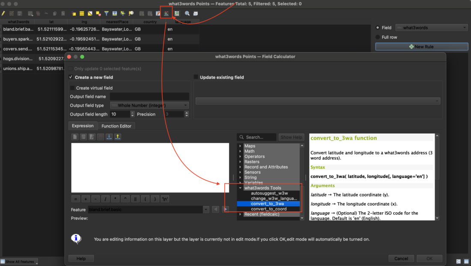The image size is (471, 266).
Task: Switch to the Function Editor tab
Action: [x=116, y=126]
